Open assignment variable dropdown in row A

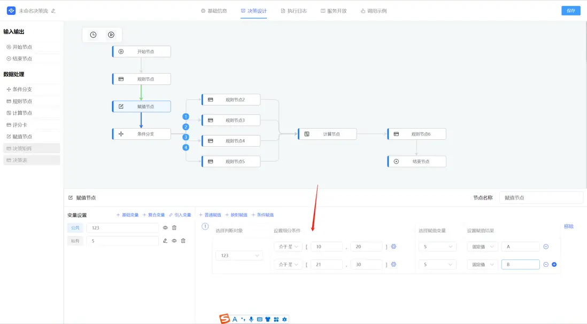pos(437,247)
